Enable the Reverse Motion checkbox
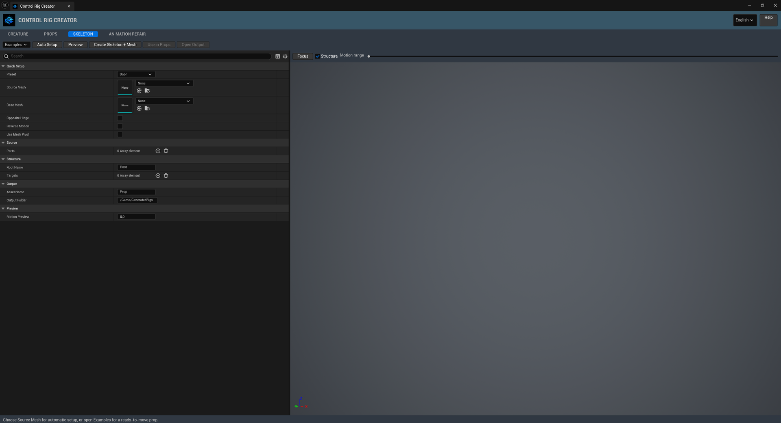This screenshot has width=781, height=423. [x=120, y=126]
